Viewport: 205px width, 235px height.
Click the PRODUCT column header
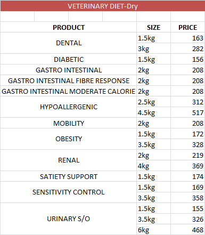[x=69, y=27]
